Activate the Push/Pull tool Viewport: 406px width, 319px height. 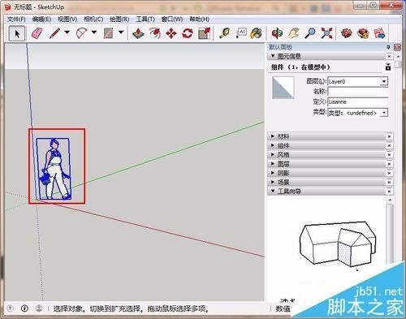point(138,33)
